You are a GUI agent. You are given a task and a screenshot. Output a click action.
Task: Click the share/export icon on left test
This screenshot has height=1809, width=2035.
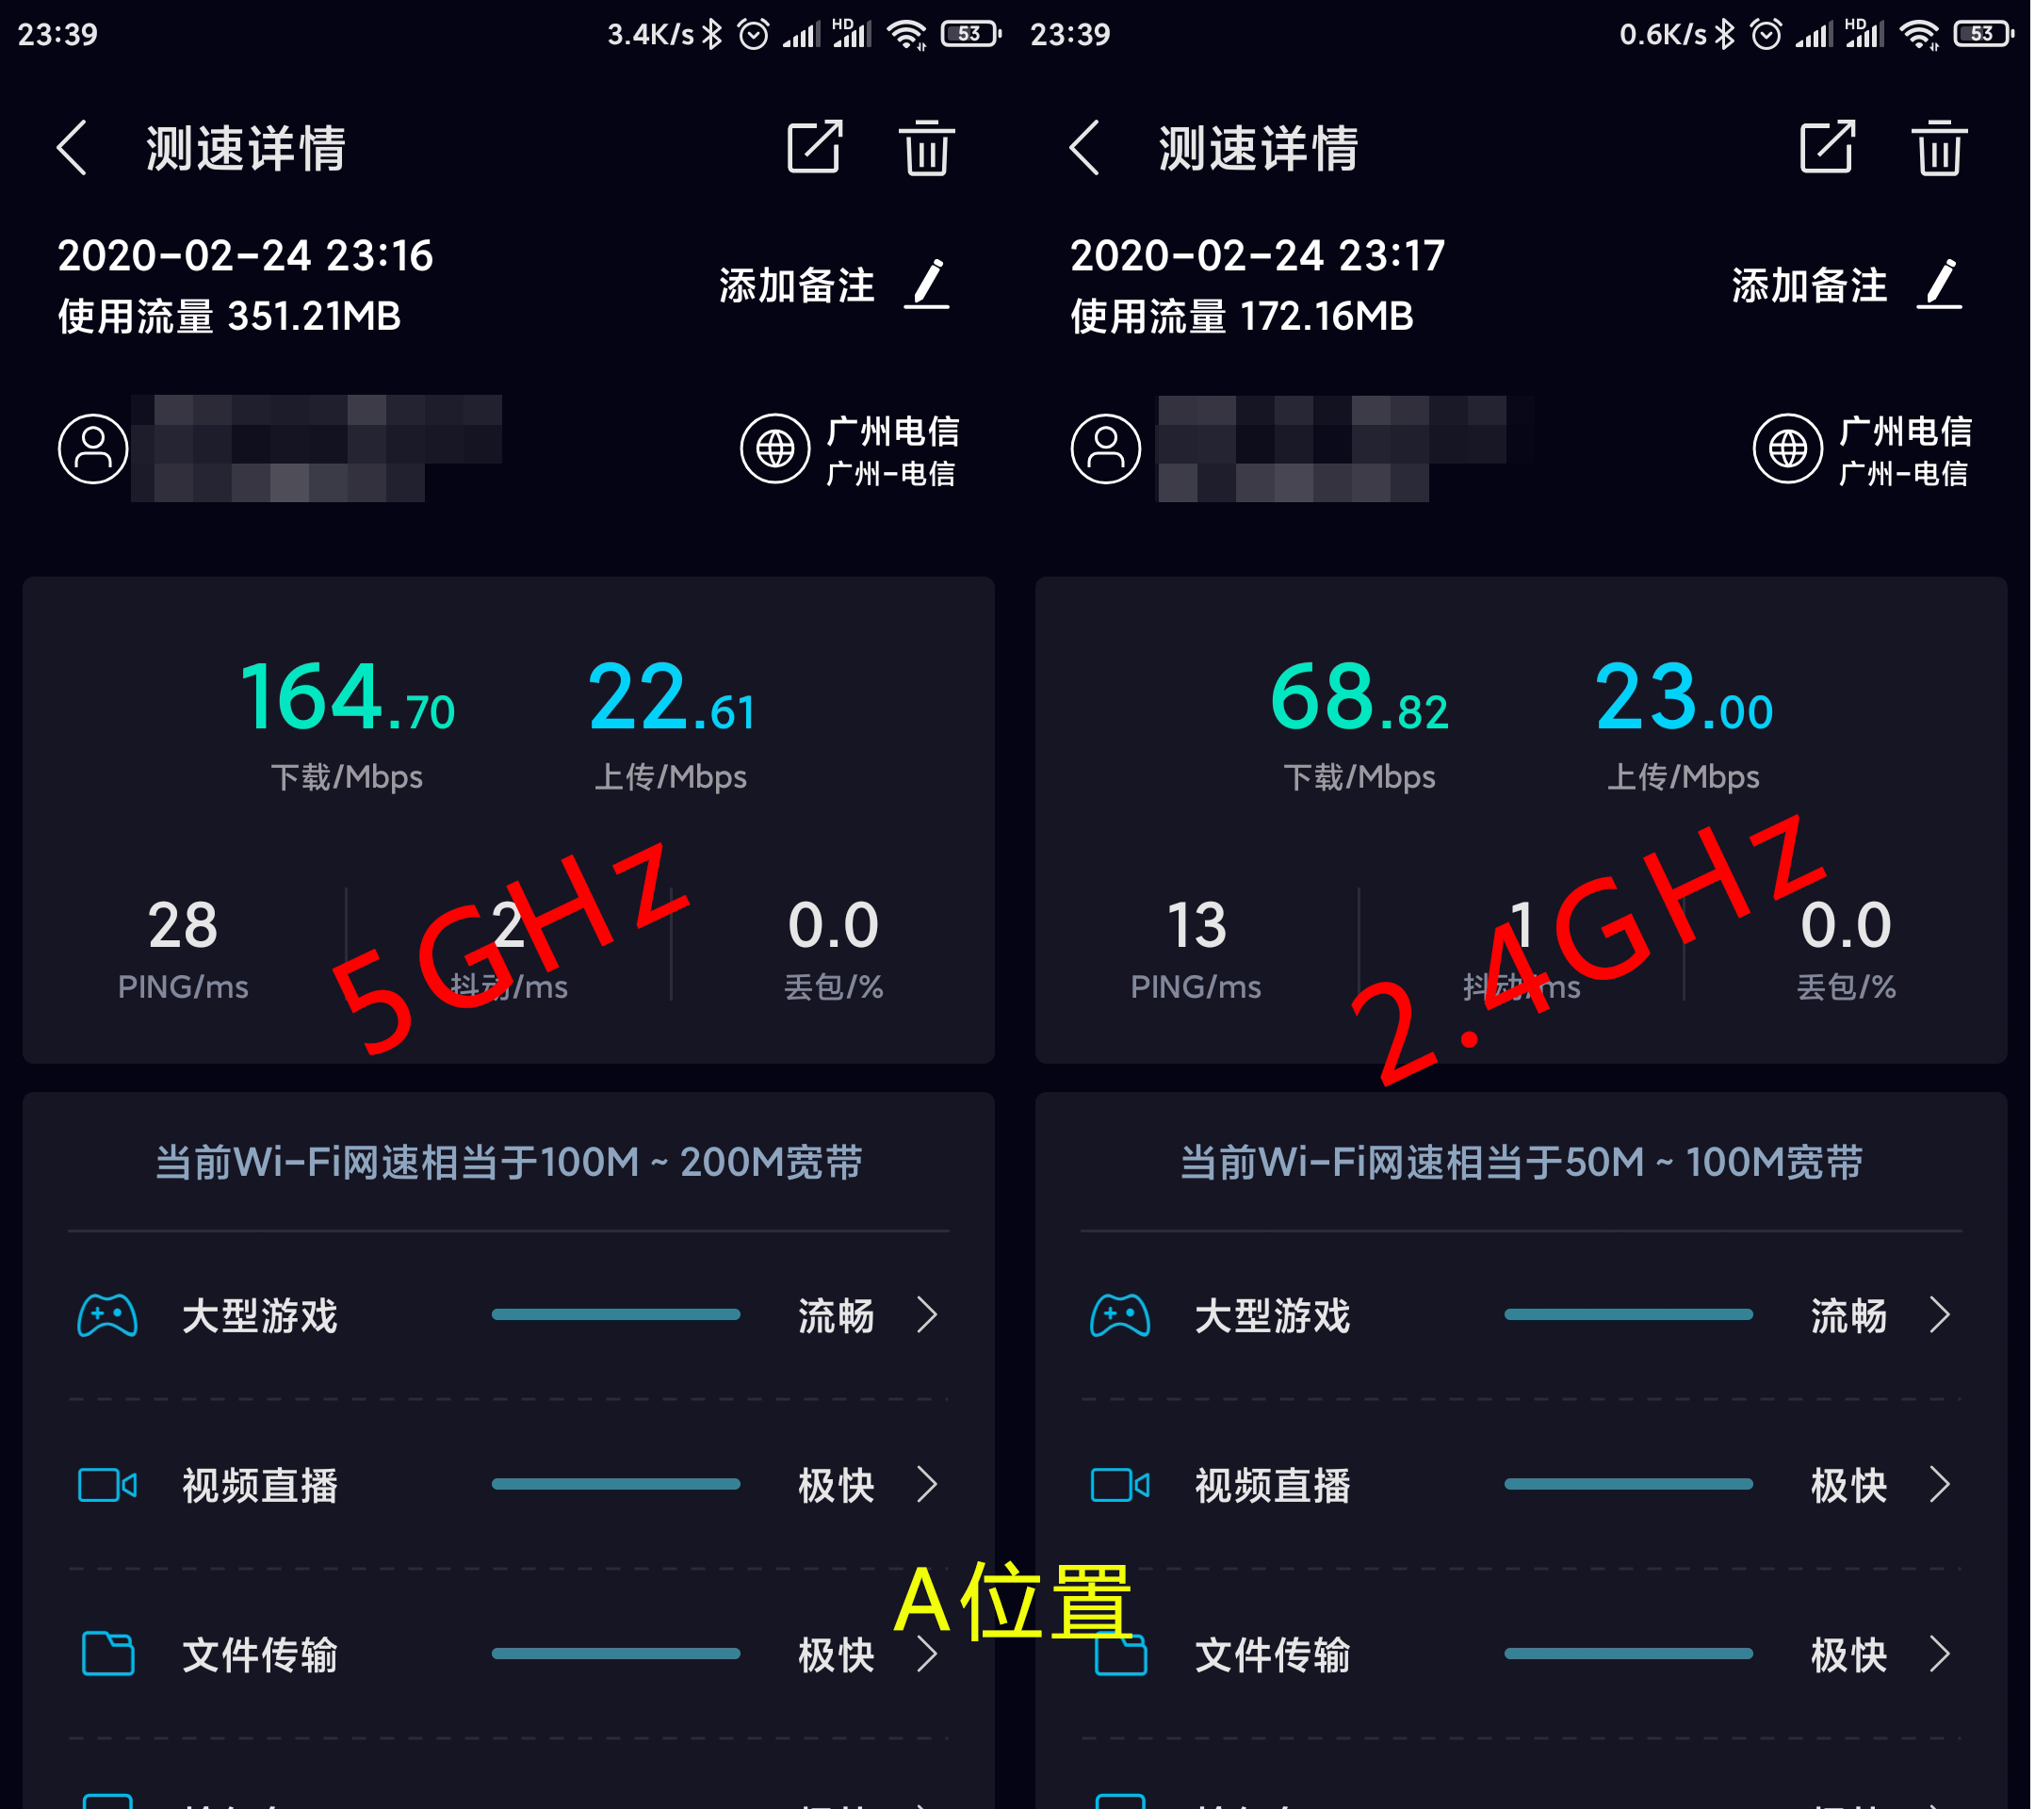(806, 154)
